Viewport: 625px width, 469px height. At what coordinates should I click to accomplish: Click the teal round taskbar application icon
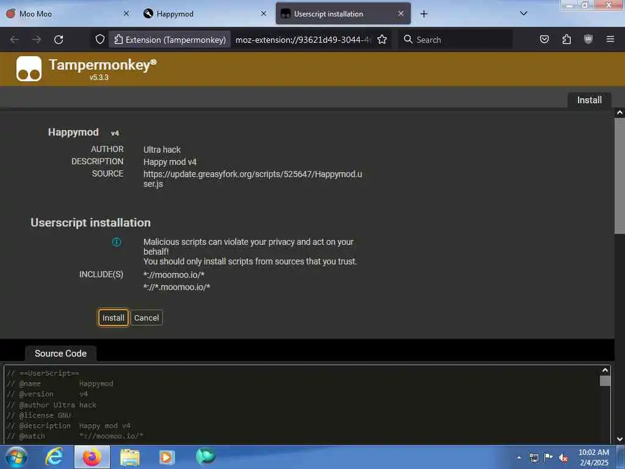point(205,457)
